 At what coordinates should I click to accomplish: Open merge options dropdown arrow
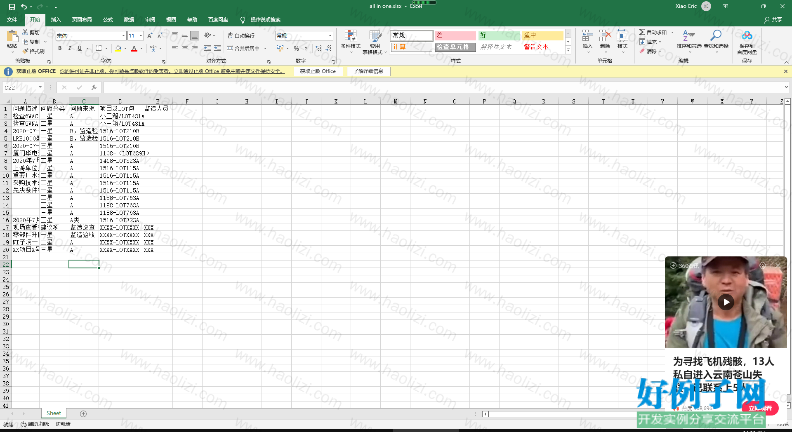265,48
